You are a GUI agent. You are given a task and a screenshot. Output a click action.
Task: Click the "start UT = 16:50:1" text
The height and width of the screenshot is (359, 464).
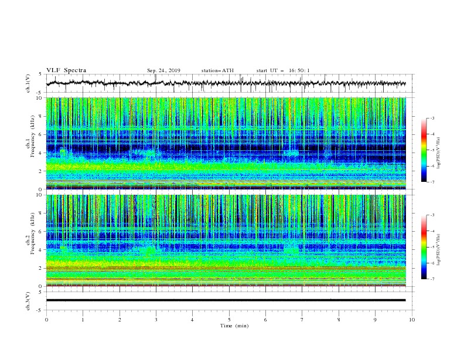pyautogui.click(x=283, y=70)
